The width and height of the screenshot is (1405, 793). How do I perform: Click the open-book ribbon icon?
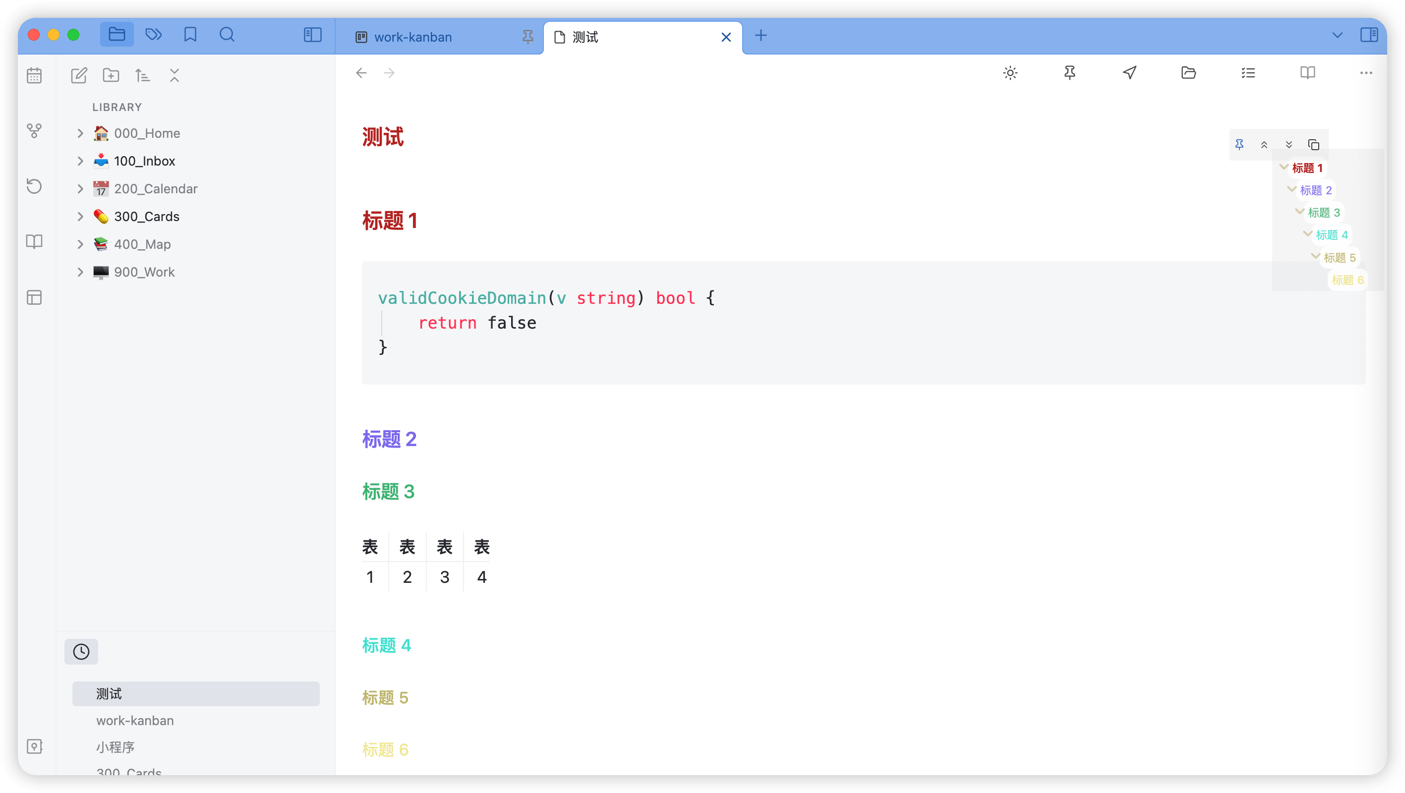34,241
